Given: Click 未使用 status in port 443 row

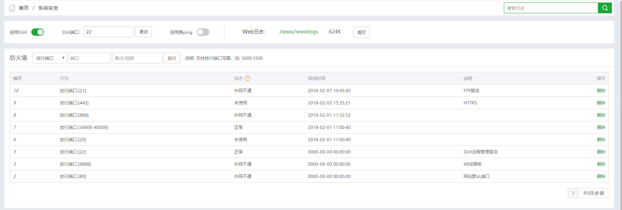Looking at the screenshot, I should click(x=241, y=103).
